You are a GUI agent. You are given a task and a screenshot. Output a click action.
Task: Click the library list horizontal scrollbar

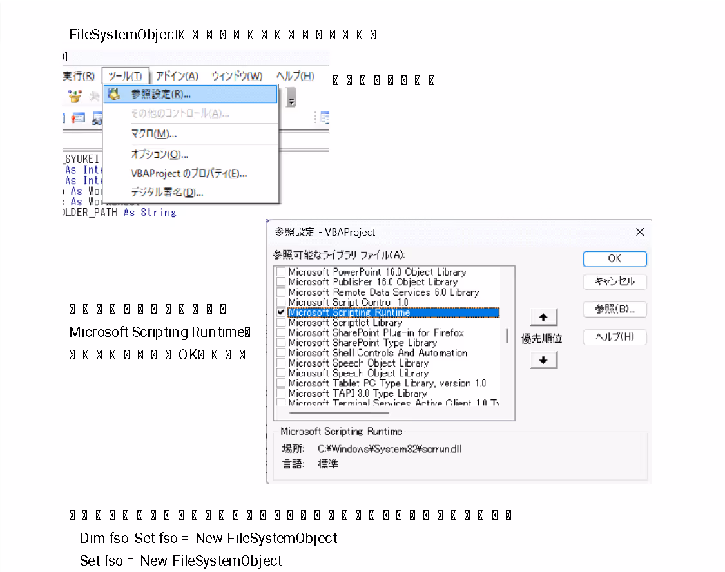[x=340, y=413]
